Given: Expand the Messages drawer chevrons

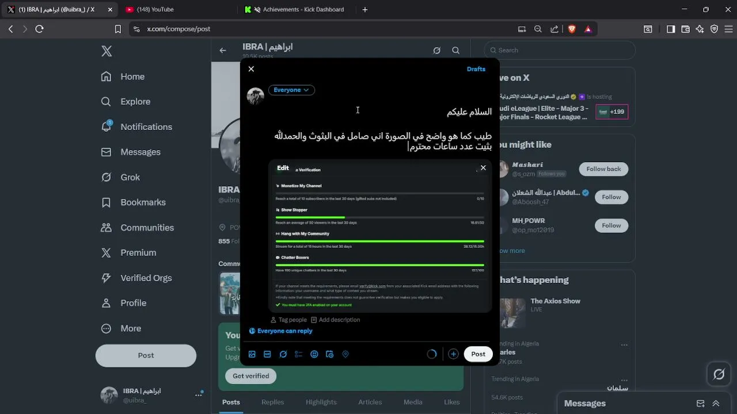Looking at the screenshot, I should click(x=716, y=404).
